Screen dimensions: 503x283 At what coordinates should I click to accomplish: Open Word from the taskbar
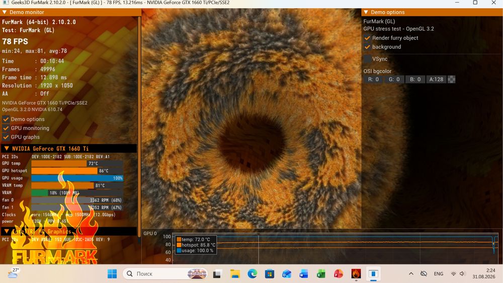[x=304, y=274]
